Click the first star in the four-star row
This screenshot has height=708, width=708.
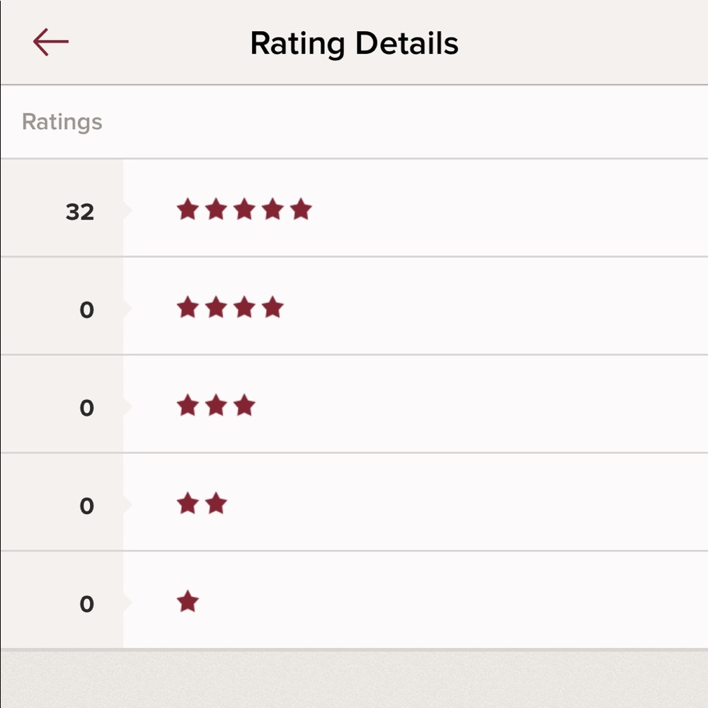(188, 307)
